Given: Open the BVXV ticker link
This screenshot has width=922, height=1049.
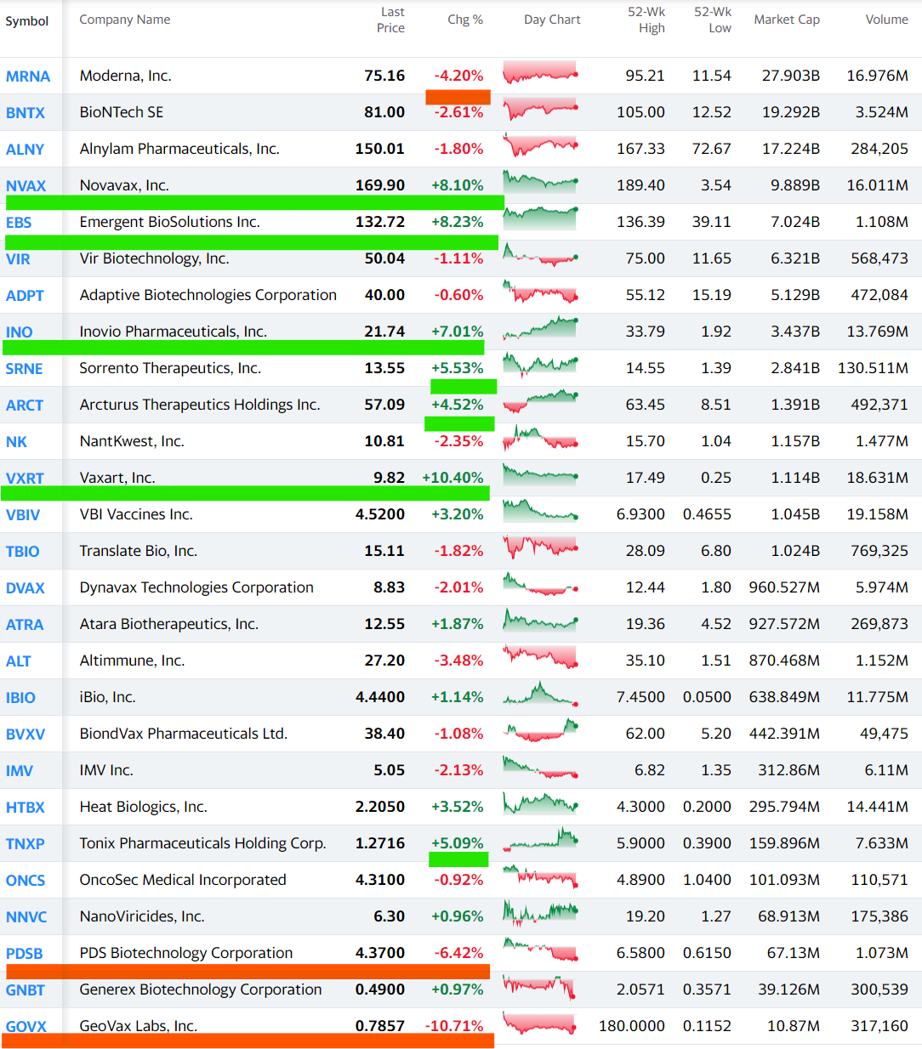Looking at the screenshot, I should click(26, 734).
